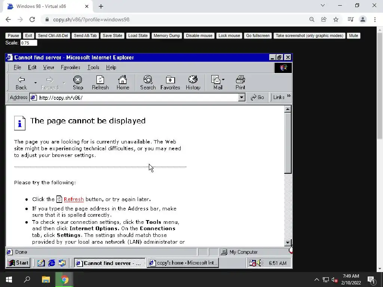Click the red Refresh link on error page
Image resolution: width=383 pixels, height=287 pixels.
tap(74, 199)
